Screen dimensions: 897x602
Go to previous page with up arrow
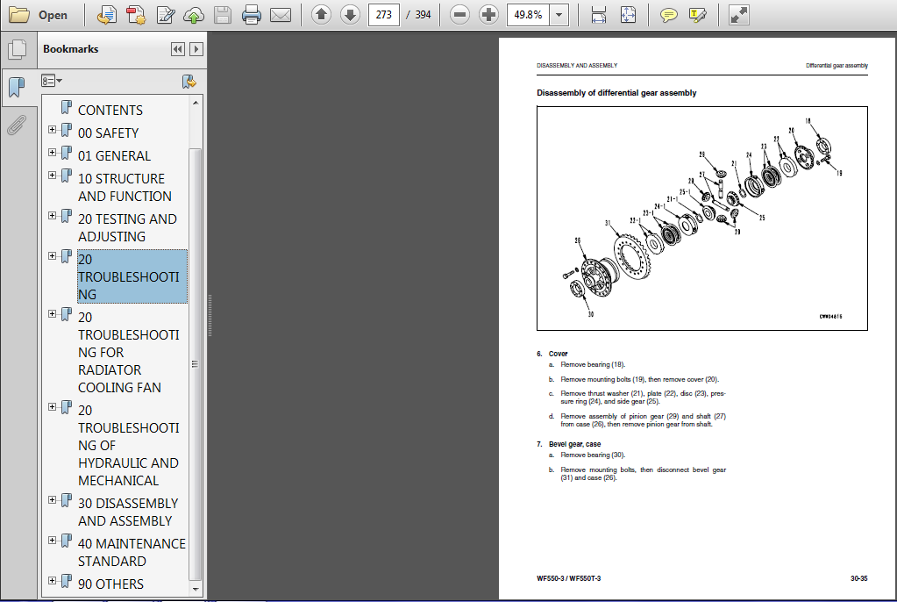321,15
